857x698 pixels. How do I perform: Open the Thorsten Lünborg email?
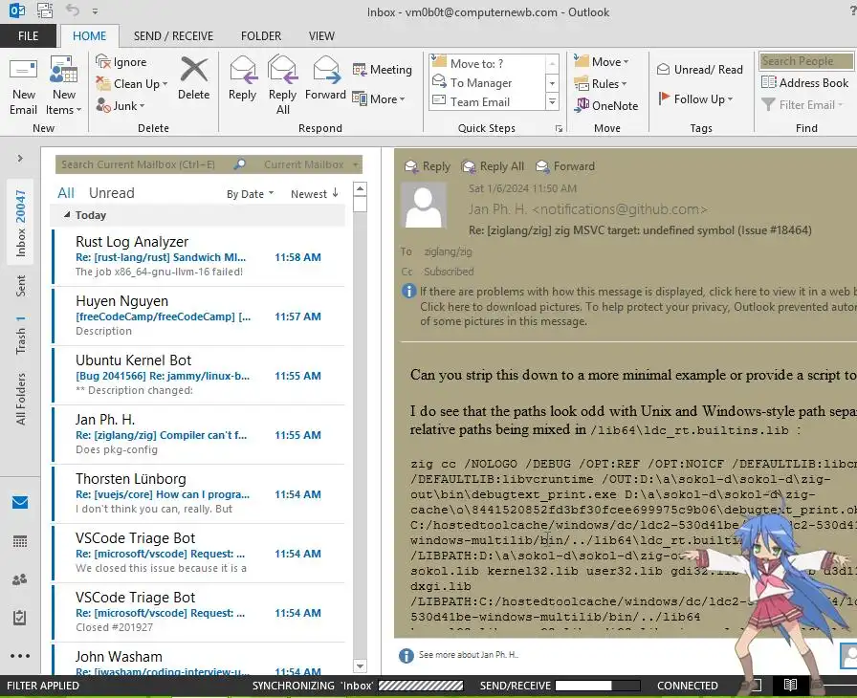pos(199,493)
